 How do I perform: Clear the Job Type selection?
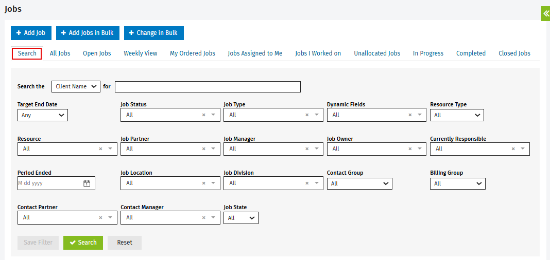coord(306,115)
